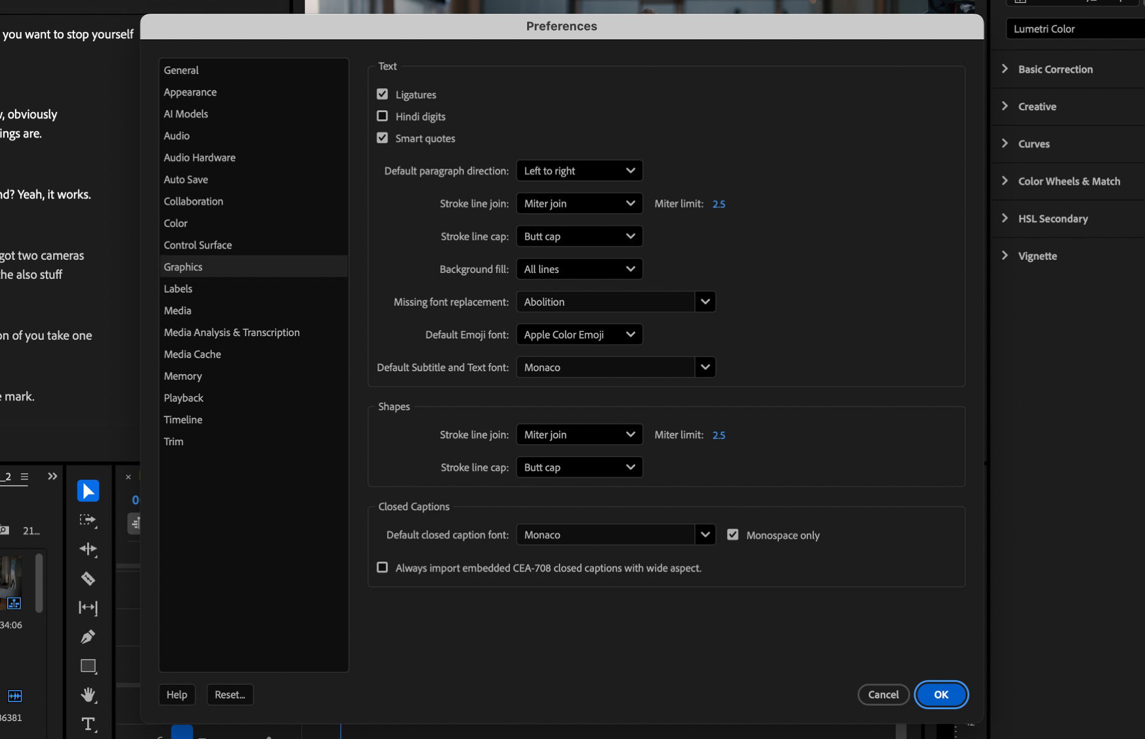Select Media Analysis & Transcription category
This screenshot has height=739, width=1145.
click(x=253, y=333)
